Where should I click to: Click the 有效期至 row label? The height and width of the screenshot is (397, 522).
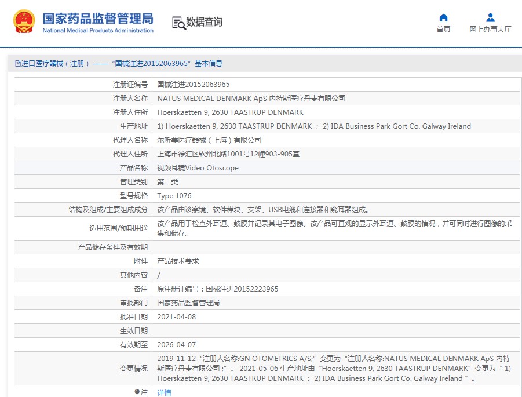pos(134,345)
